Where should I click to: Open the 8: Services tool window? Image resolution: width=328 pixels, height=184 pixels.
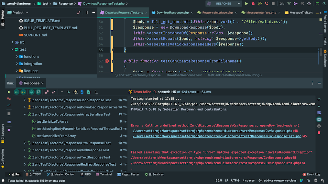pyautogui.click(x=154, y=174)
